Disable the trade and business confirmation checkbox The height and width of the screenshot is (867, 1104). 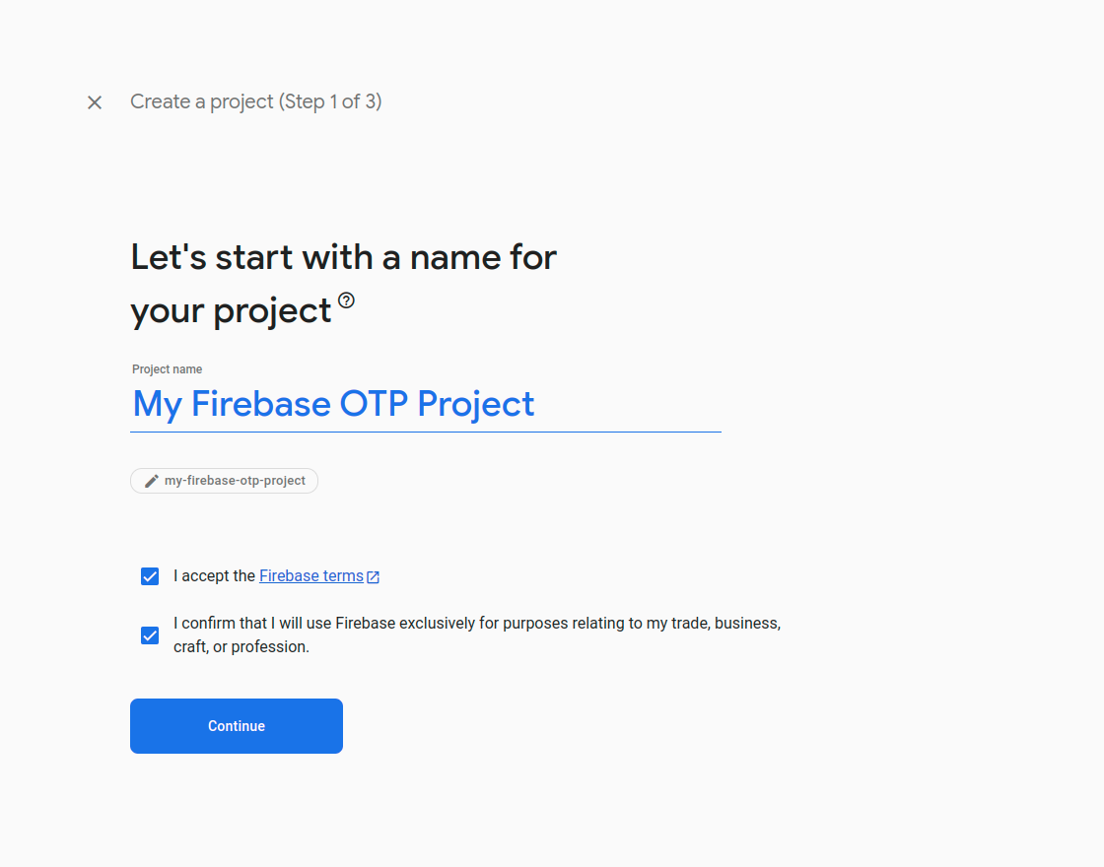point(149,634)
